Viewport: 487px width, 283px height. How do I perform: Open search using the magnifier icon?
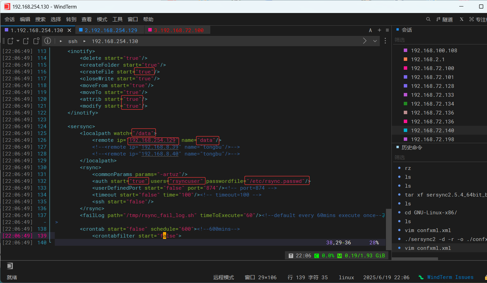coord(428,19)
